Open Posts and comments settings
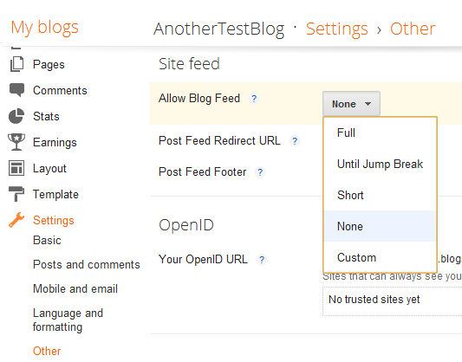The image size is (462, 362). point(87,265)
